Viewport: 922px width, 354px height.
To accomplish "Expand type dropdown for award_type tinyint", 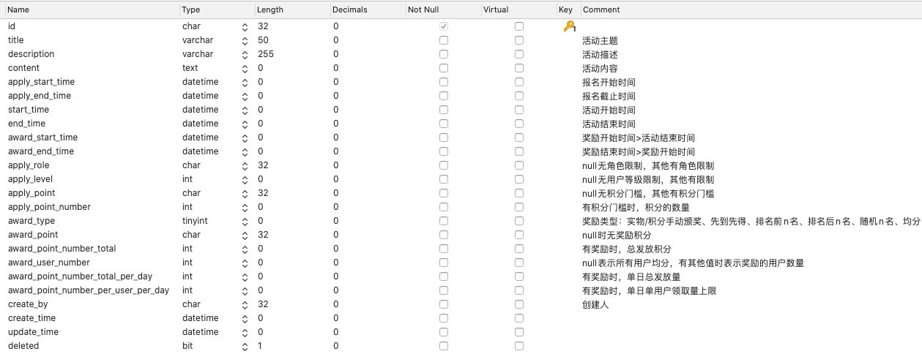I will [245, 221].
